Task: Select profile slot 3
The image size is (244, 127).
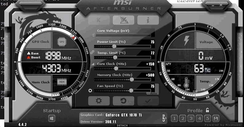Action: [x=191, y=119]
